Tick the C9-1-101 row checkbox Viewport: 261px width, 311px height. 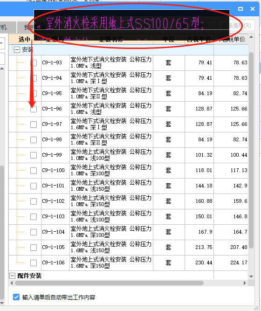click(x=34, y=186)
